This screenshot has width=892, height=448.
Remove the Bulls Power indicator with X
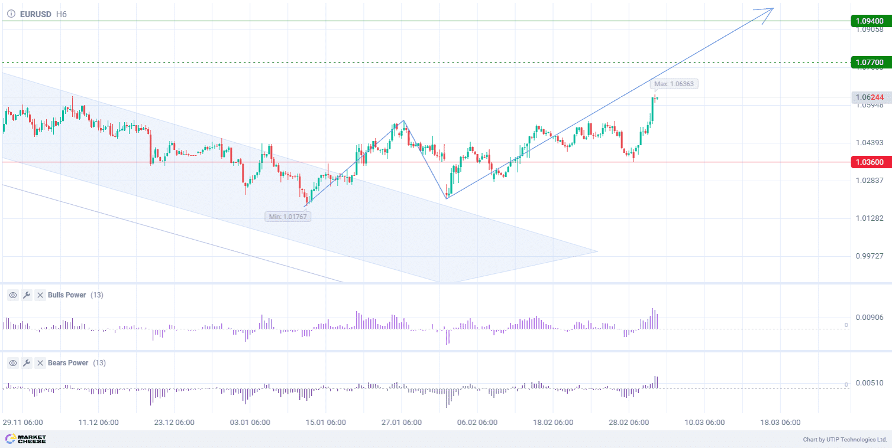pyautogui.click(x=40, y=295)
